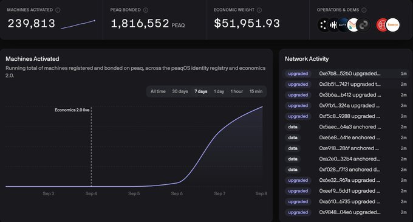Click the upgraded badge on the 0xe7b8...5260 row
Screen dimensions: 413x222
pos(298,74)
